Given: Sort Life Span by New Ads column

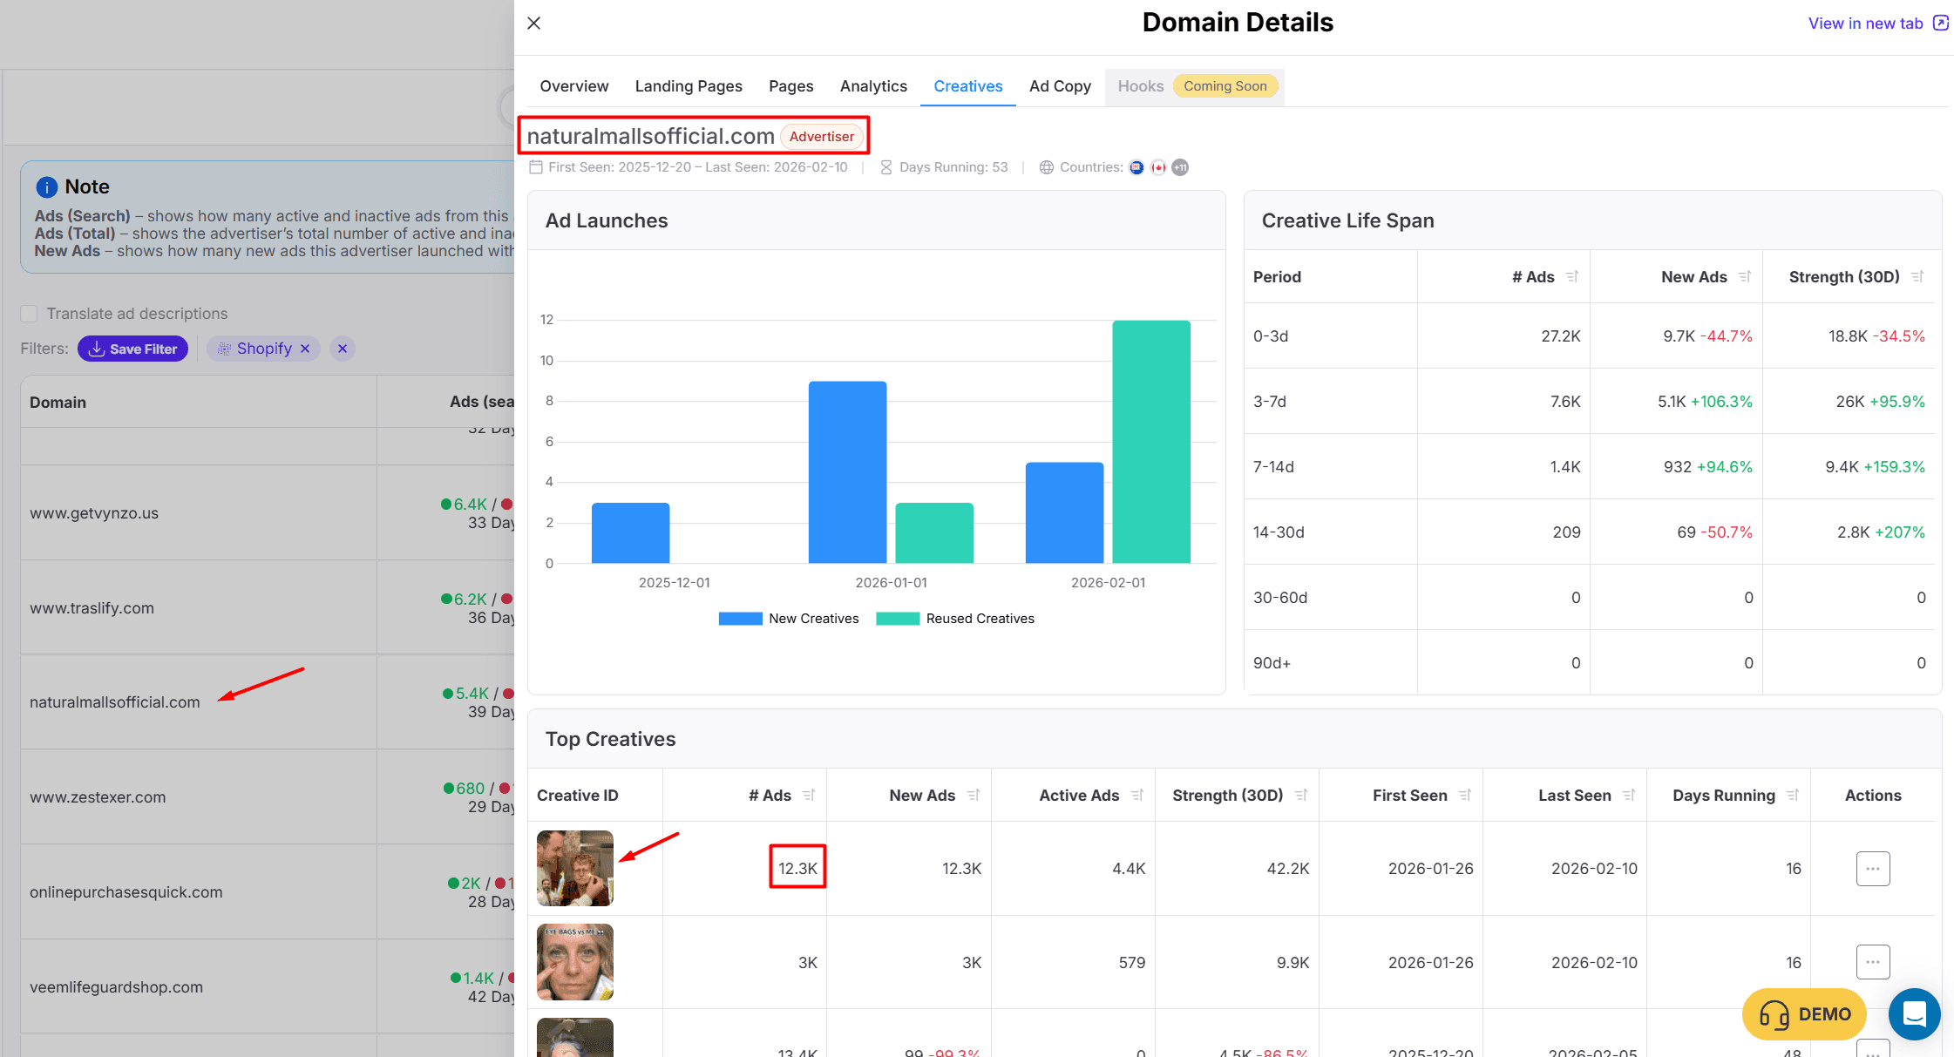Looking at the screenshot, I should (x=1745, y=276).
